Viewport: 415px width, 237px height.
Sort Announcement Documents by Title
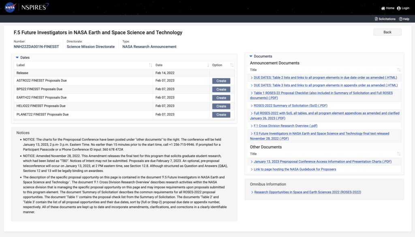(399, 70)
